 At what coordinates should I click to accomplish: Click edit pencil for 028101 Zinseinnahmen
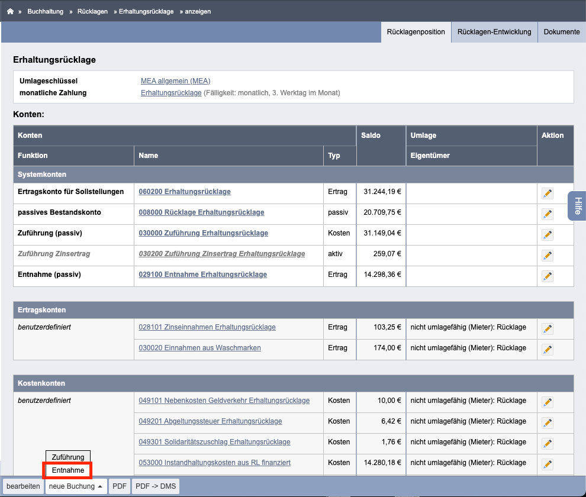pyautogui.click(x=548, y=329)
